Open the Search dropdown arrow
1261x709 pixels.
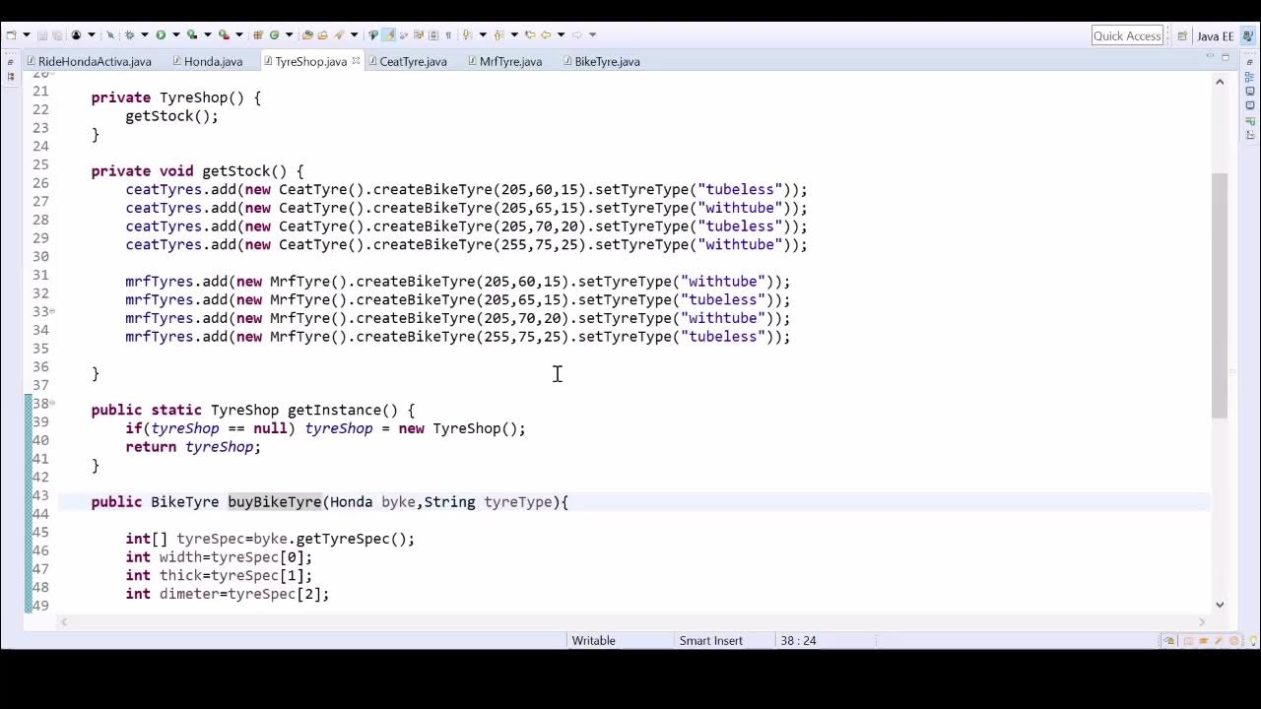pos(354,34)
